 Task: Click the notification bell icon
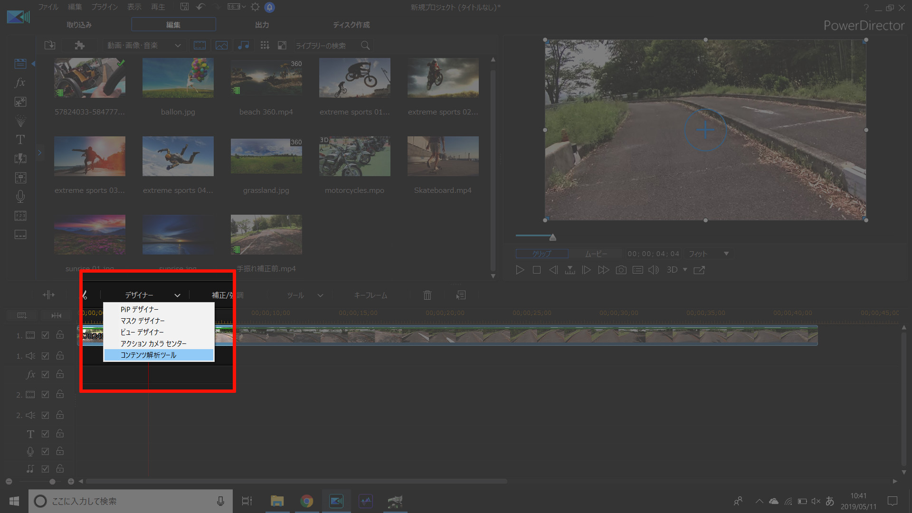click(x=269, y=7)
